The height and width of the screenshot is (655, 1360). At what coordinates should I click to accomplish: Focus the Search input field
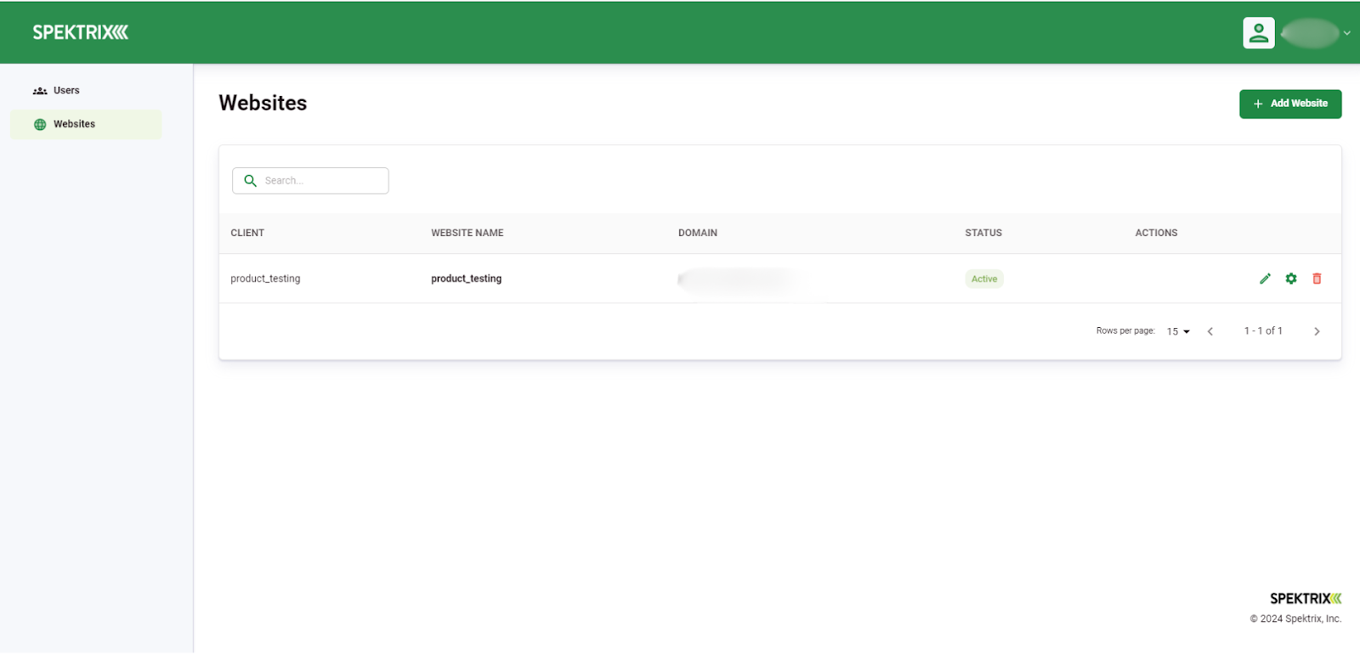[310, 181]
